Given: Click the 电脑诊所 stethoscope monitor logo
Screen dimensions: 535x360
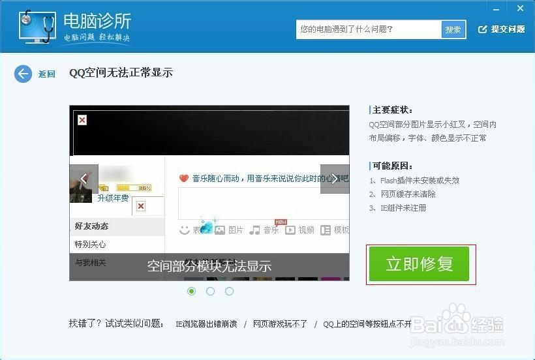Looking at the screenshot, I should click(37, 27).
